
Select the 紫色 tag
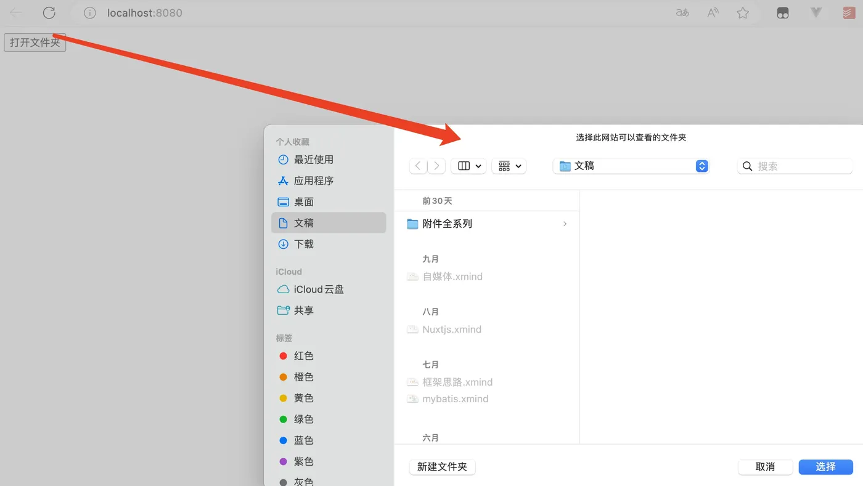point(329,461)
